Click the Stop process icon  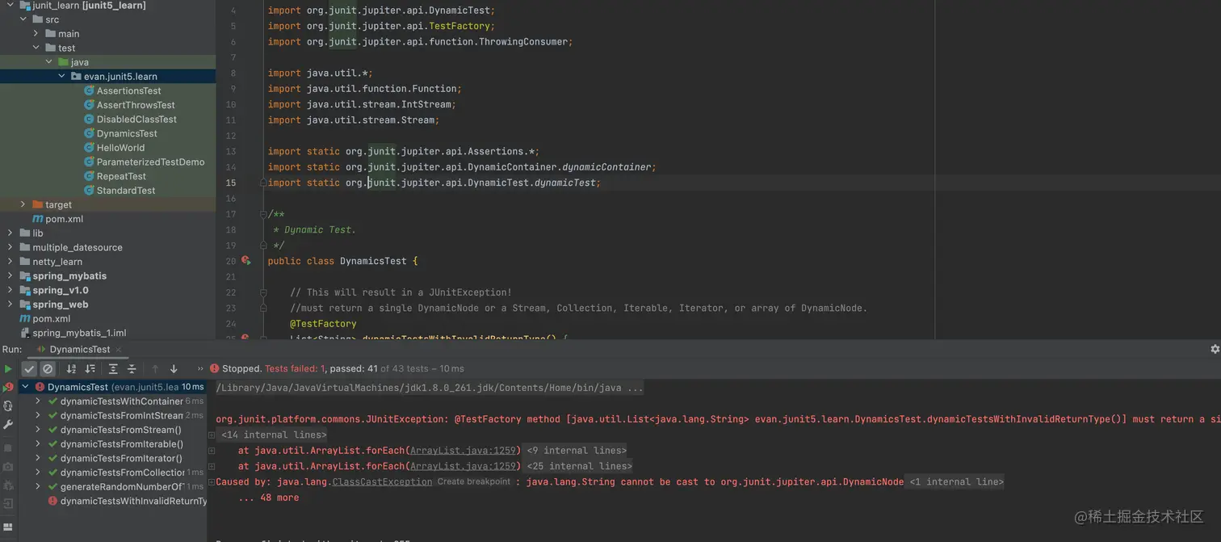[x=8, y=447]
